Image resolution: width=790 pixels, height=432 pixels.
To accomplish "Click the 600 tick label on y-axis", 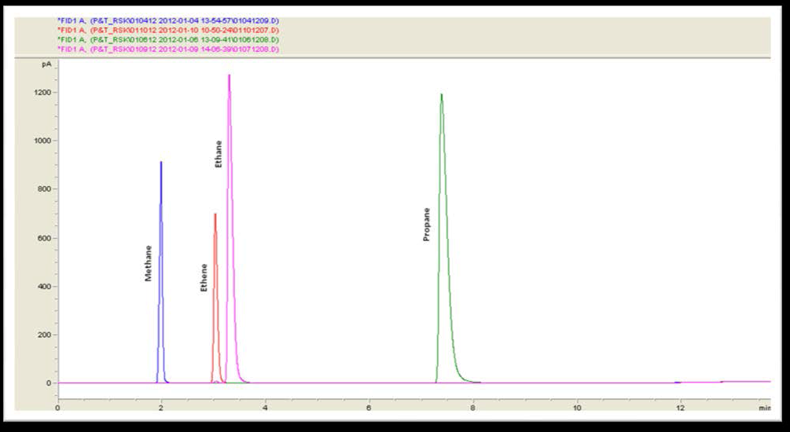I will coord(46,238).
